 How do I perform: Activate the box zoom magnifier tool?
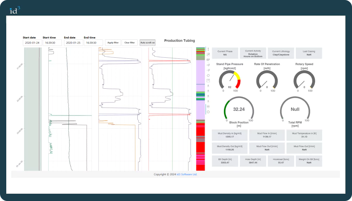tap(208, 54)
